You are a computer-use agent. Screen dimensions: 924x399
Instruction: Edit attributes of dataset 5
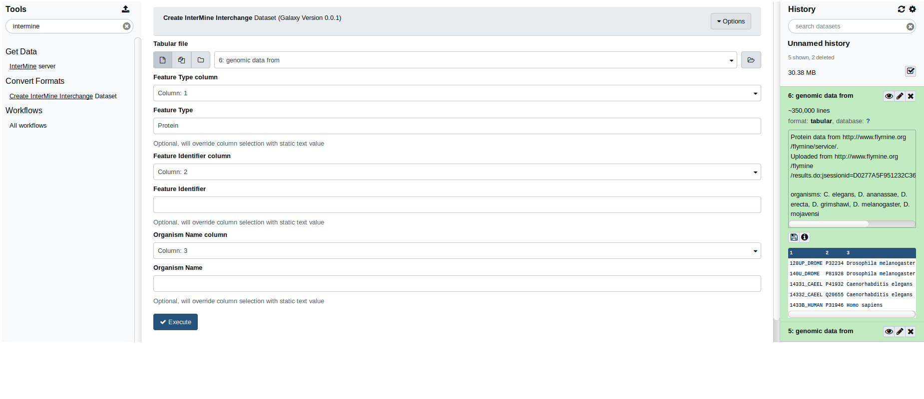tap(900, 332)
